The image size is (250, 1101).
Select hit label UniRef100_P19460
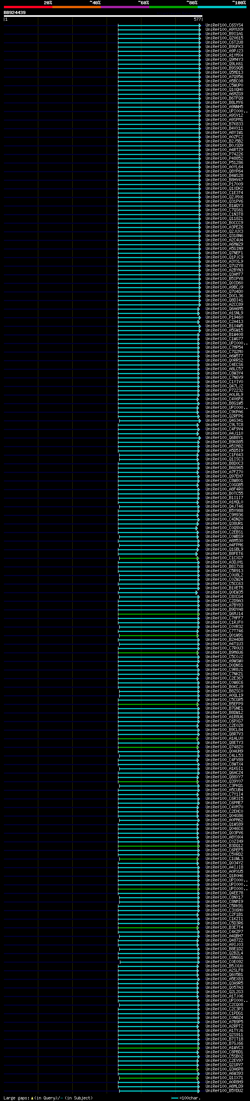(224, 318)
